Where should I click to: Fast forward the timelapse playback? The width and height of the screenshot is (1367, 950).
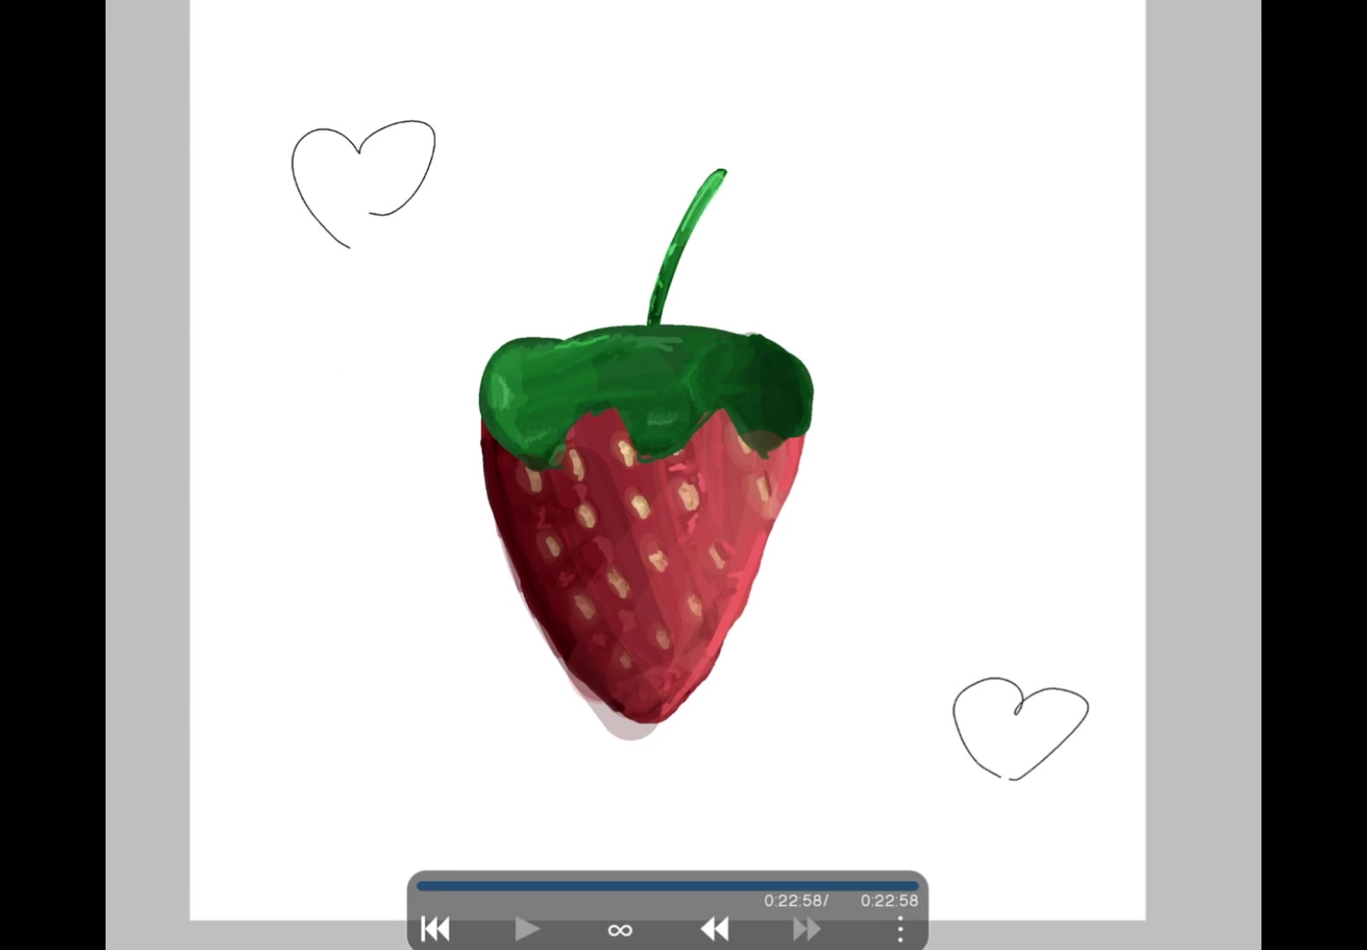(807, 928)
